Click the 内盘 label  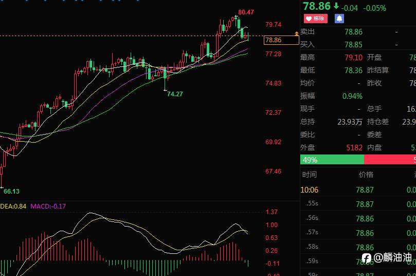click(374, 148)
